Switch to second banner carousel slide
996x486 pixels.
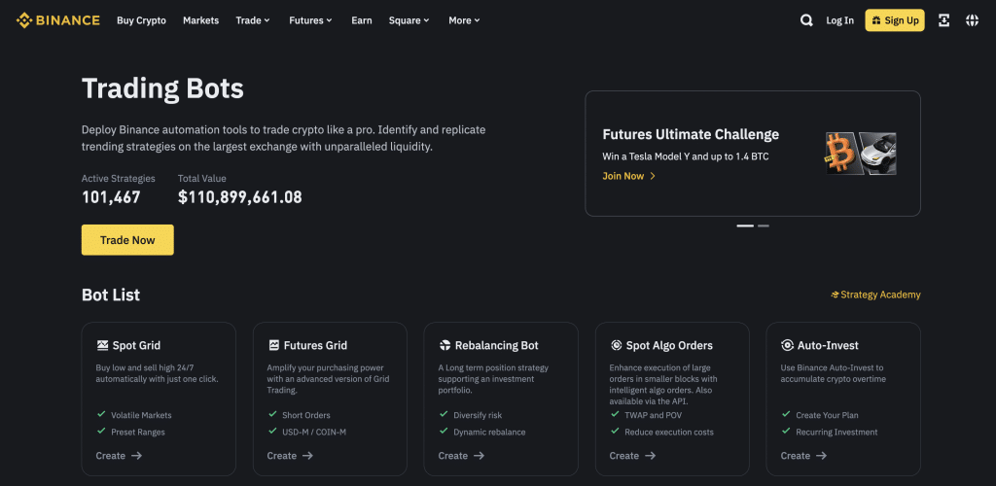pos(764,226)
